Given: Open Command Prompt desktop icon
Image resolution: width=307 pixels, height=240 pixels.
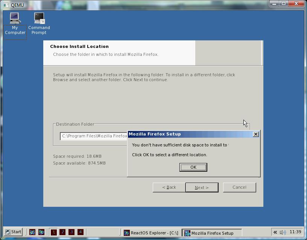Looking at the screenshot, I should [x=39, y=23].
